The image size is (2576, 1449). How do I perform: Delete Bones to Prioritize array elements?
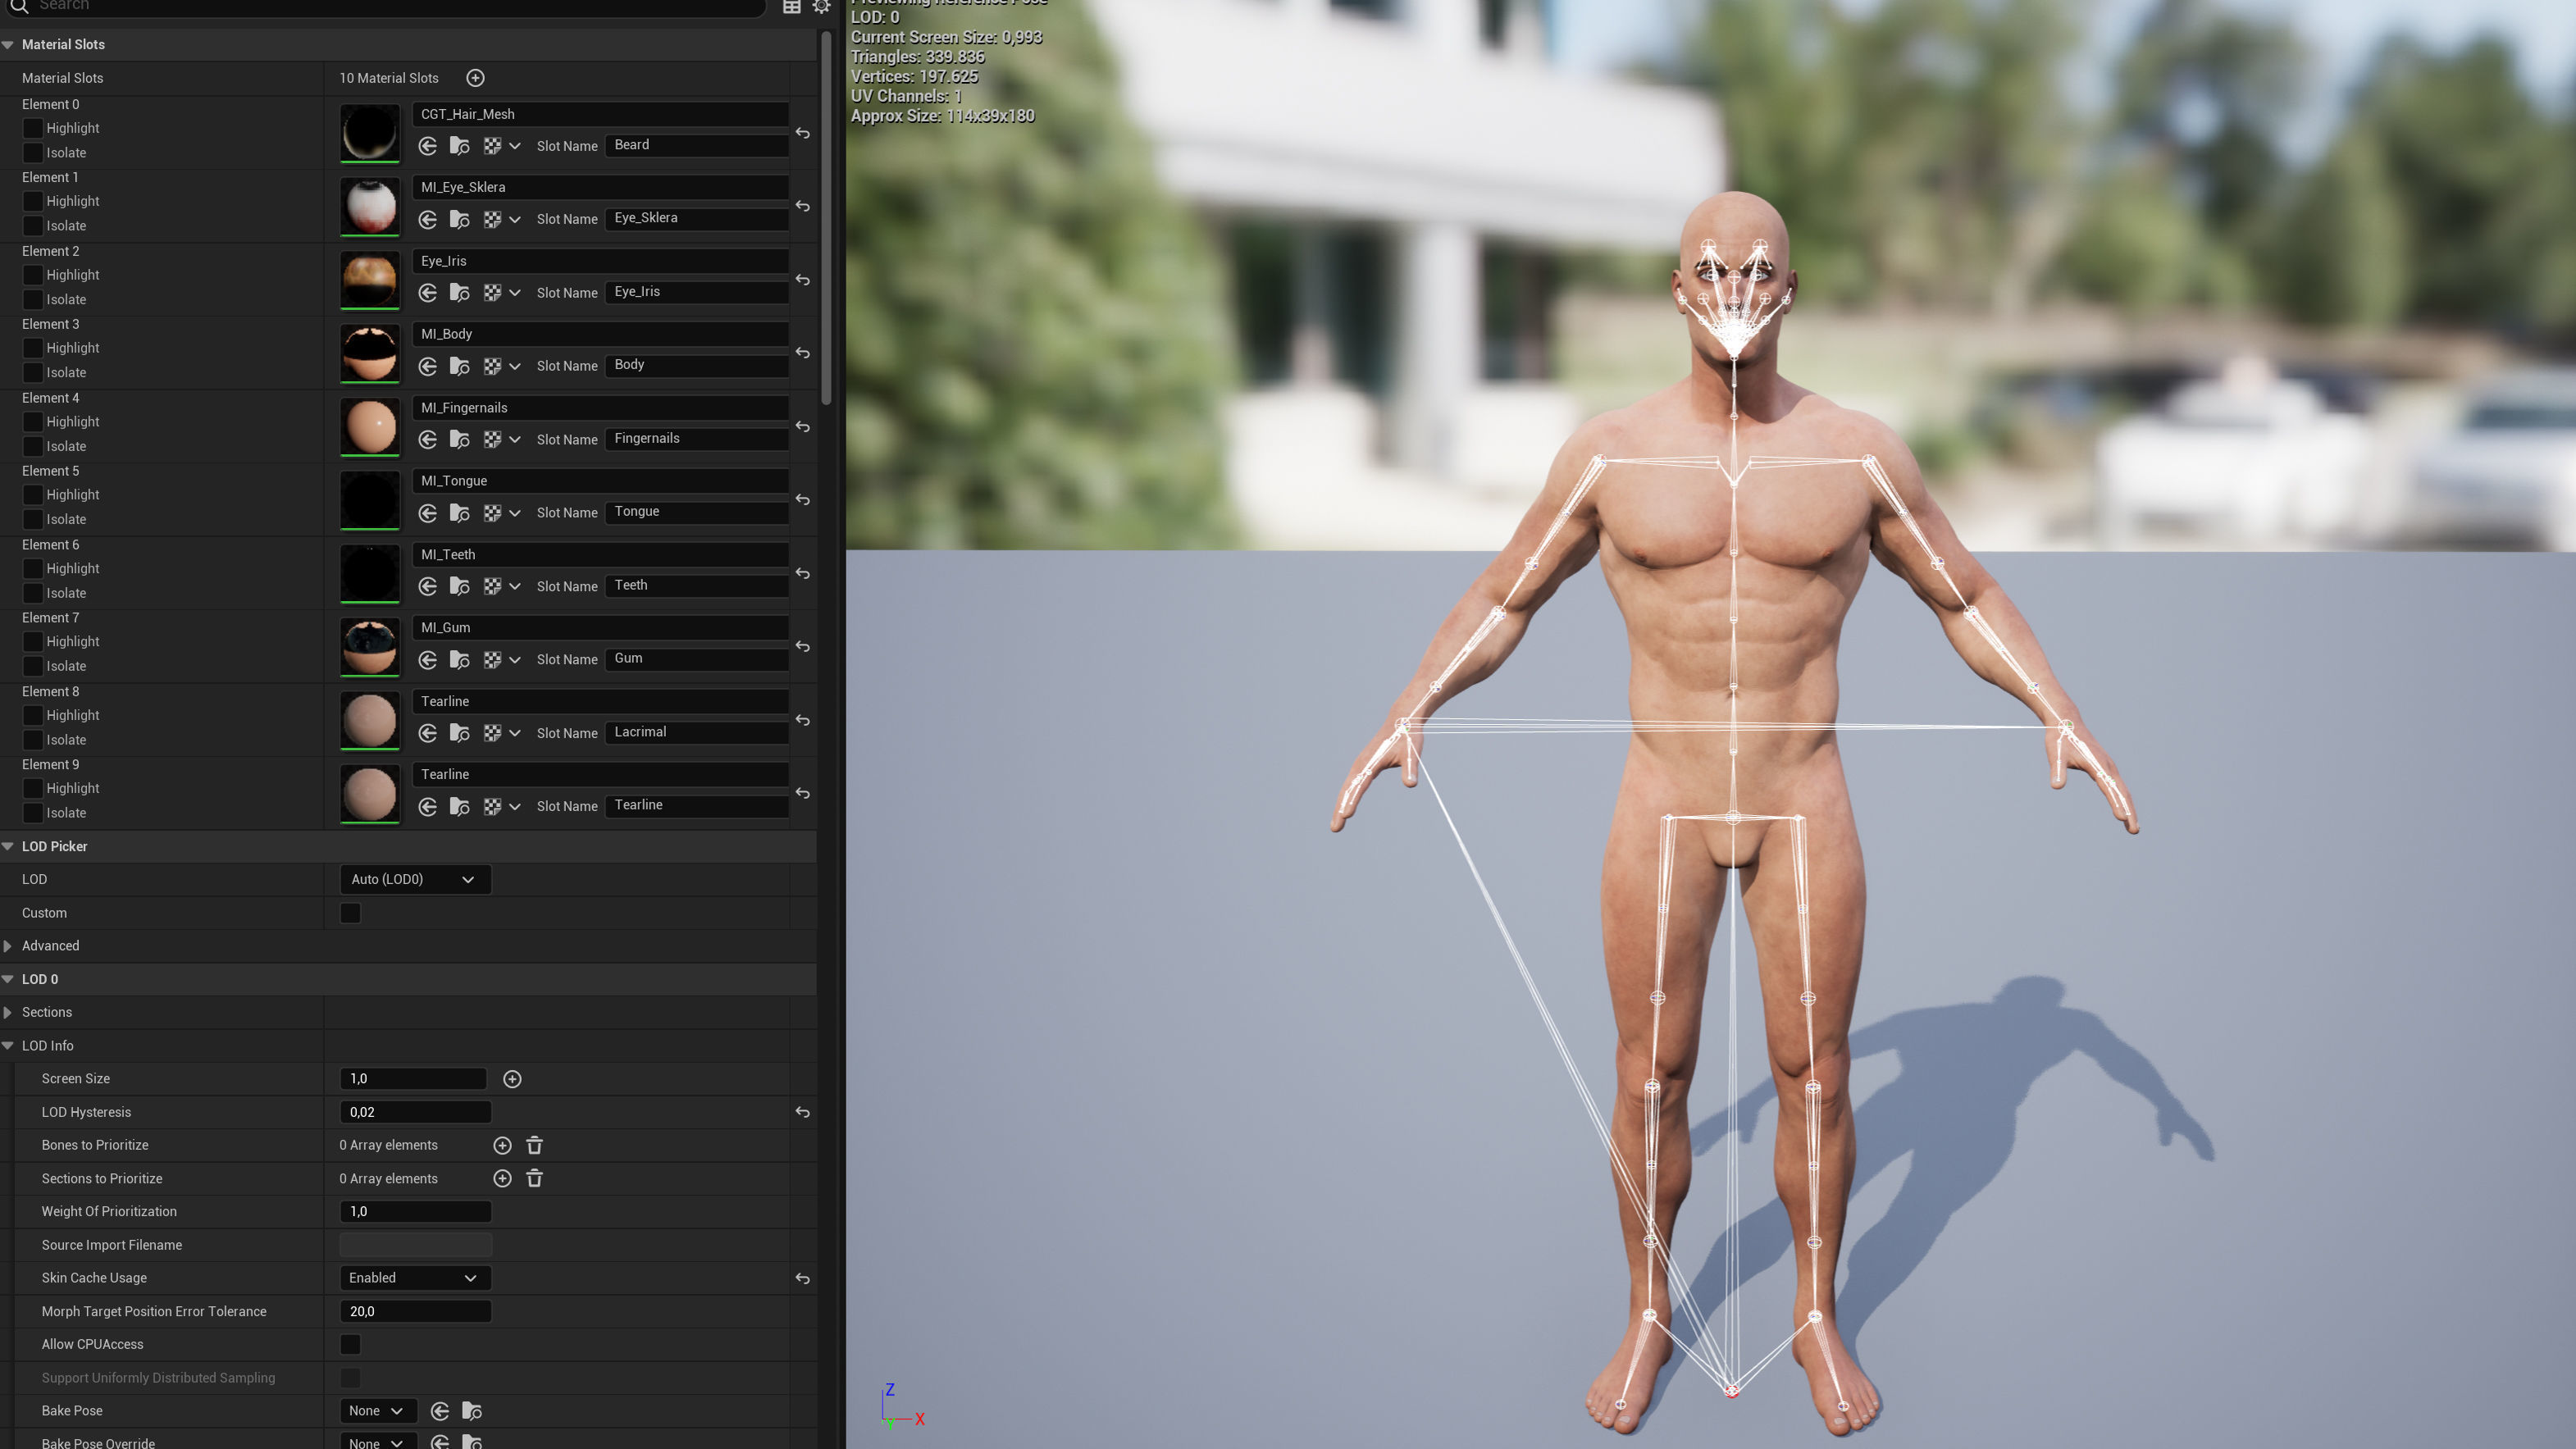click(x=534, y=1145)
